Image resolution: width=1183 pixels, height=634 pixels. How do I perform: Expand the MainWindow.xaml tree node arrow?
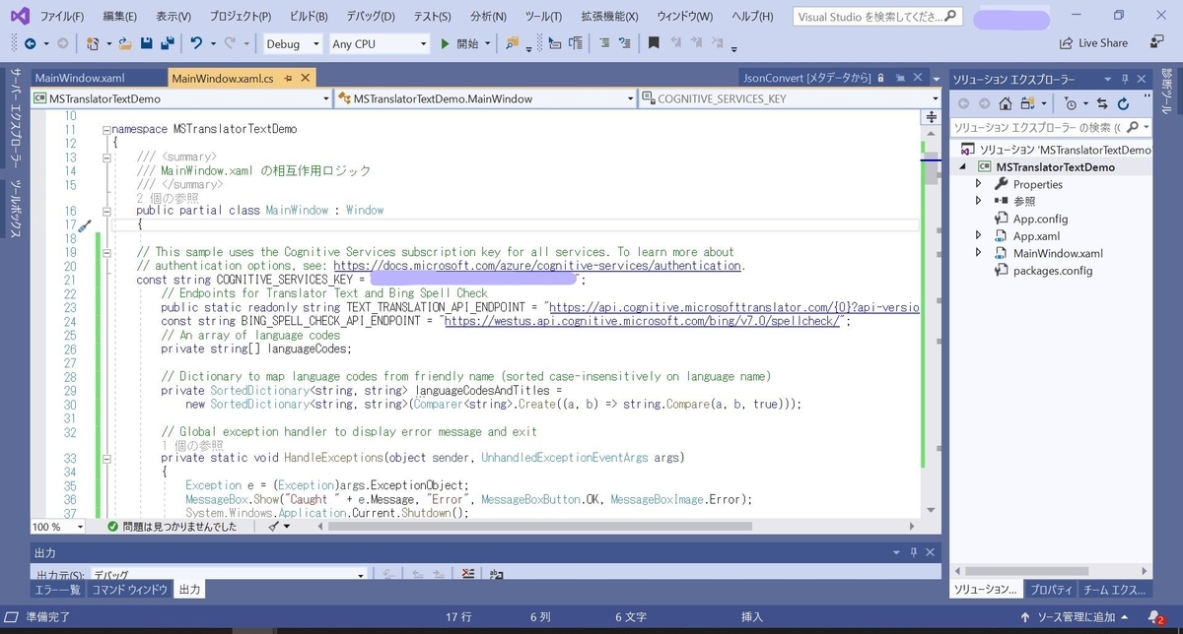[x=978, y=253]
